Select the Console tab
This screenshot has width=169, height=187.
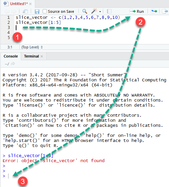point(11,56)
